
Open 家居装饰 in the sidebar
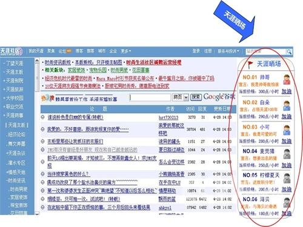(19, 197)
